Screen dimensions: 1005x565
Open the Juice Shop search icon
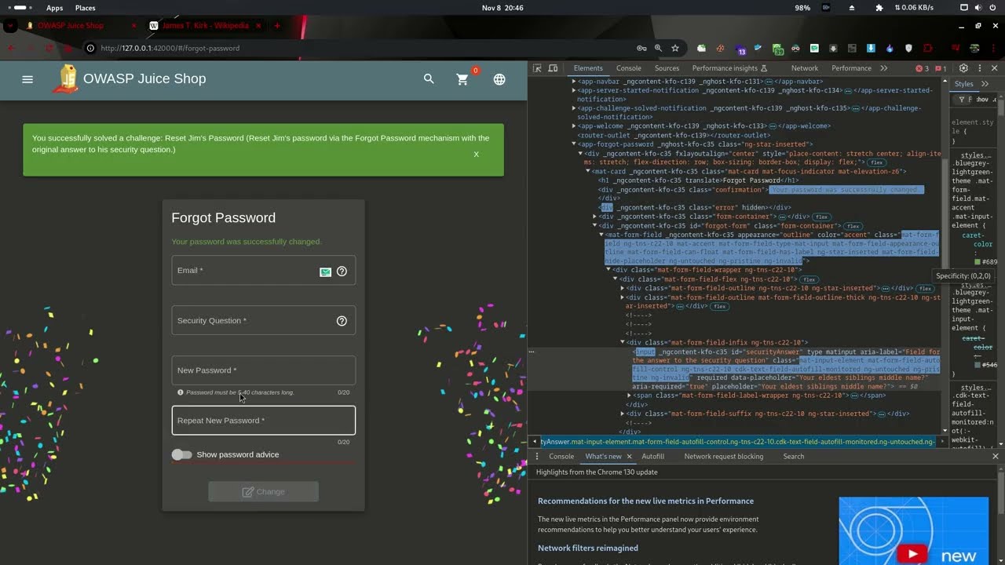click(429, 79)
